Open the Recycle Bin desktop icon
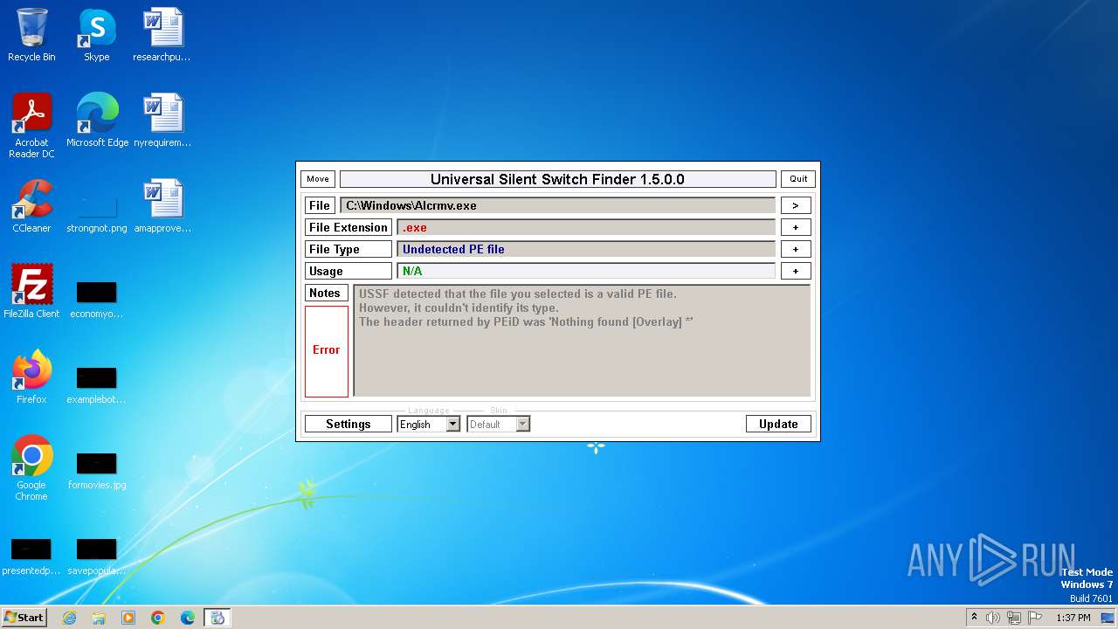Screen dimensions: 1118x629 pos(31,35)
